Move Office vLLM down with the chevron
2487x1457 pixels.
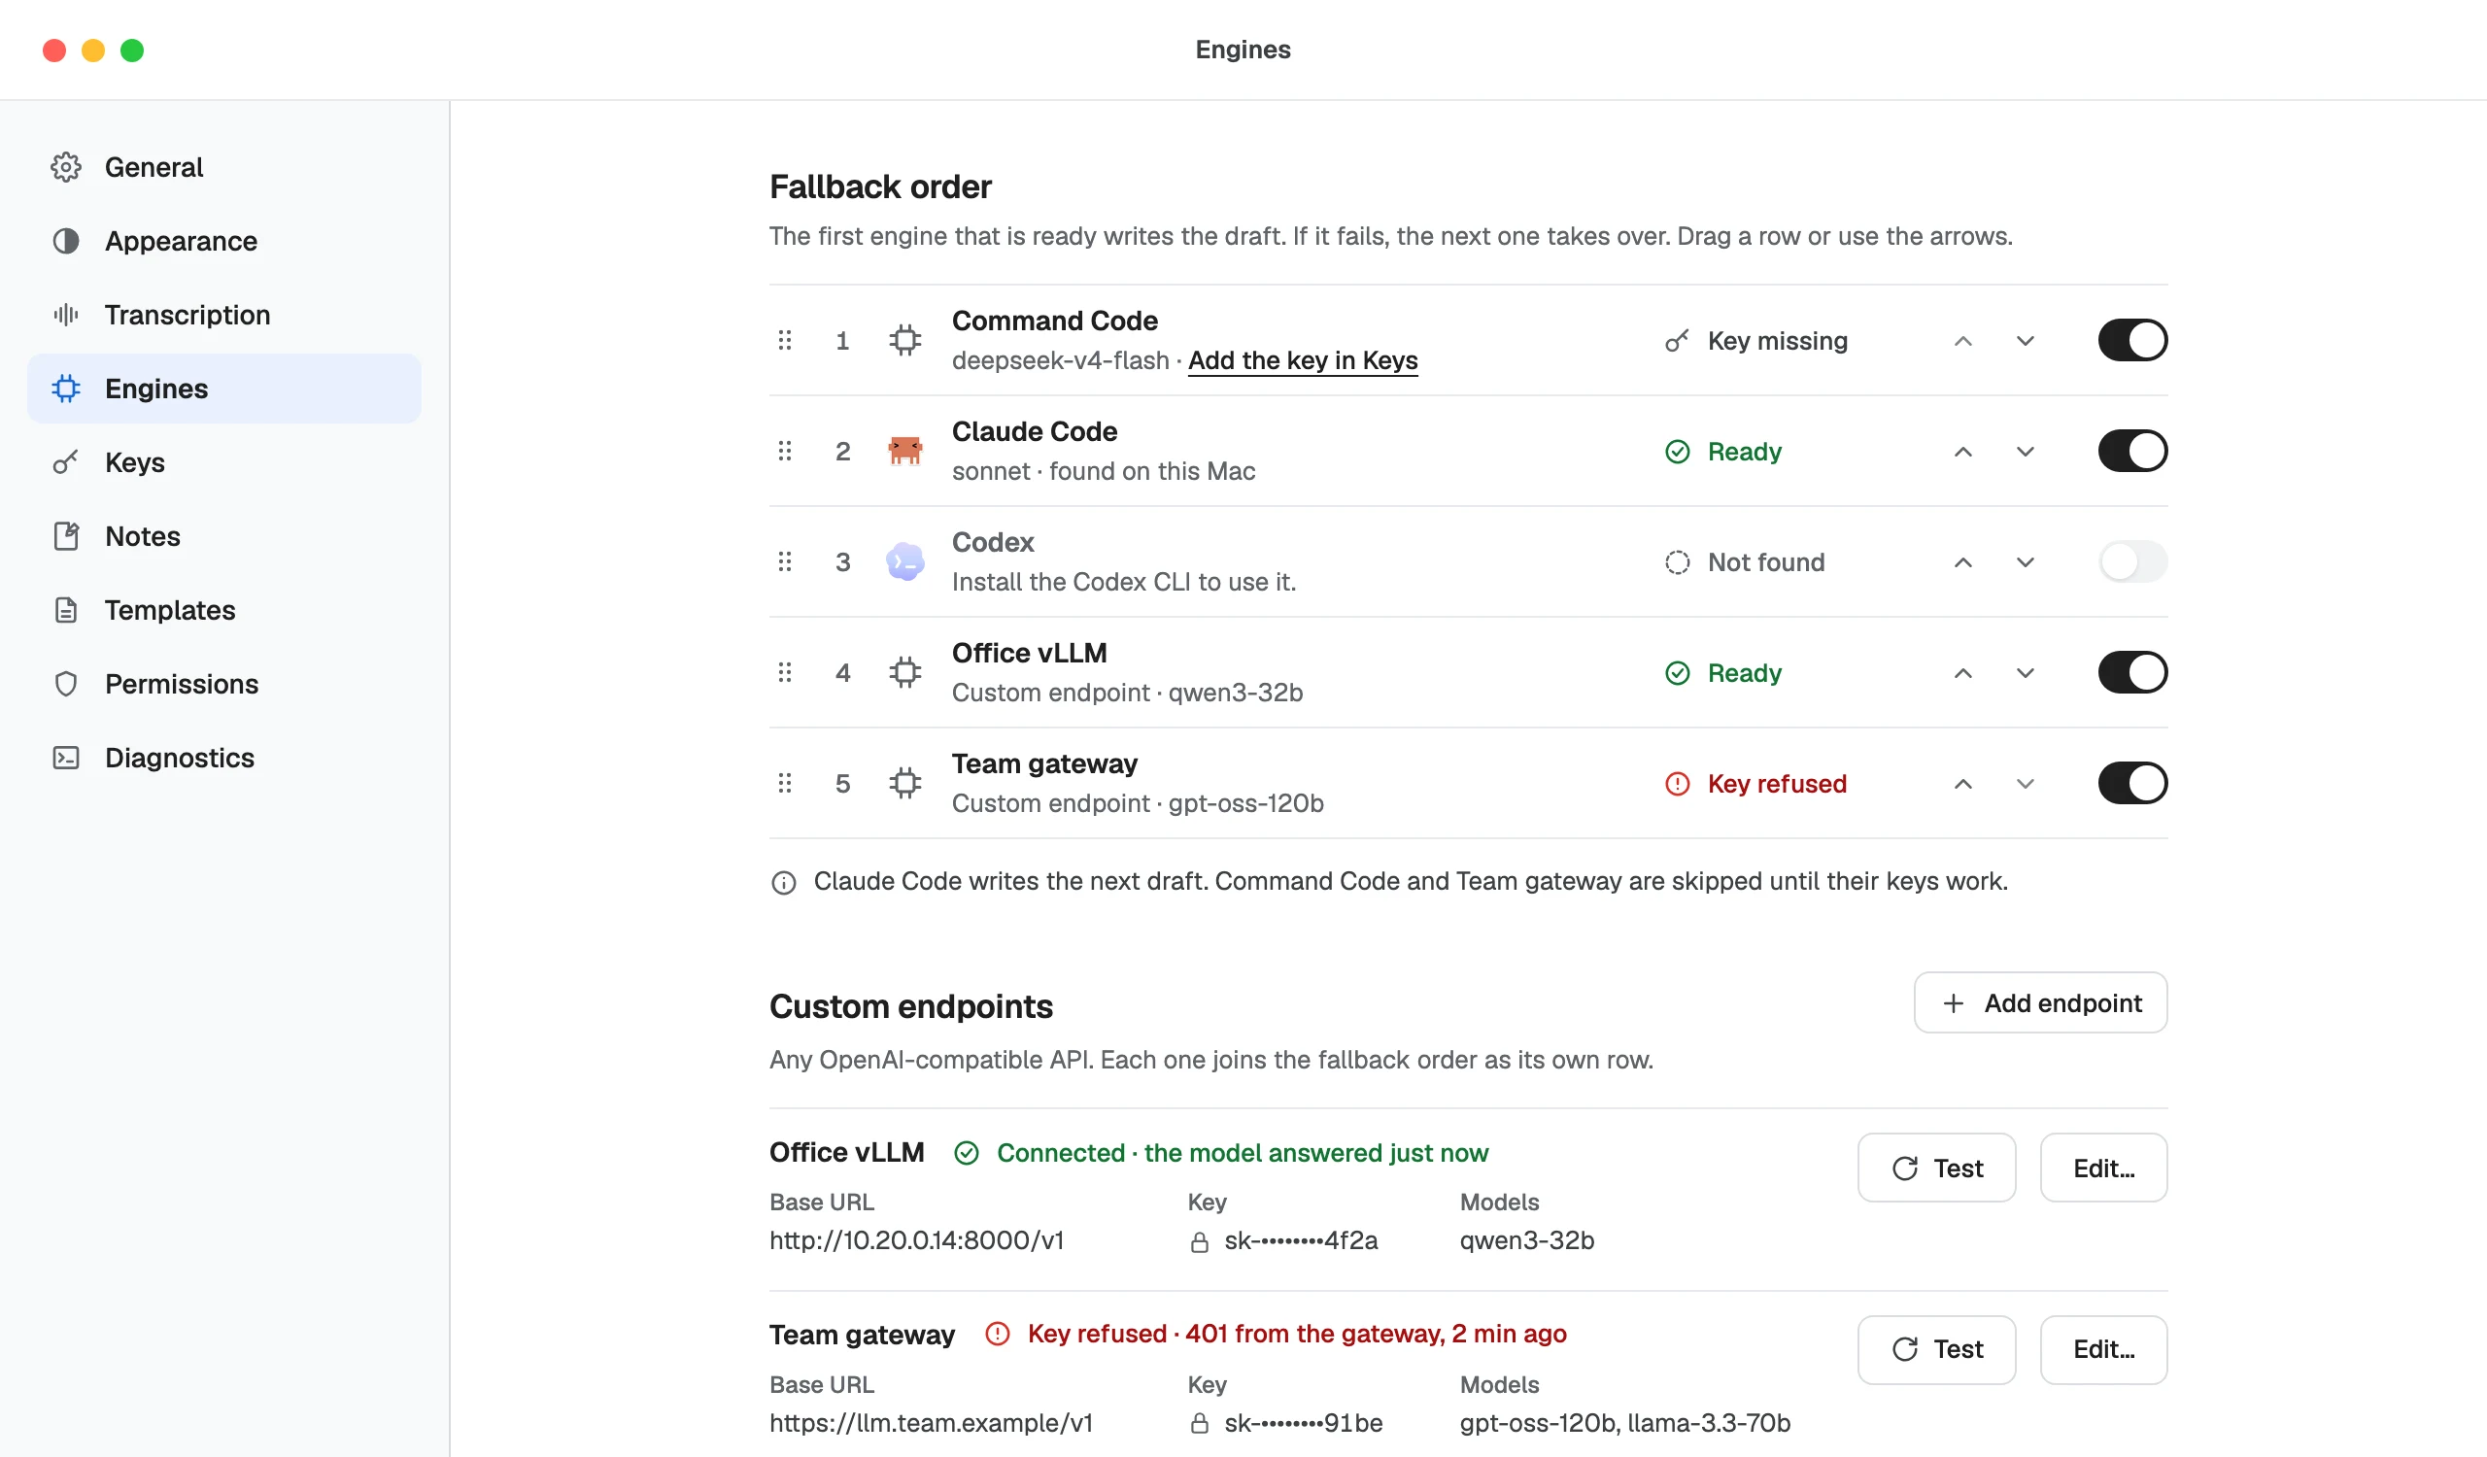pos(2026,673)
